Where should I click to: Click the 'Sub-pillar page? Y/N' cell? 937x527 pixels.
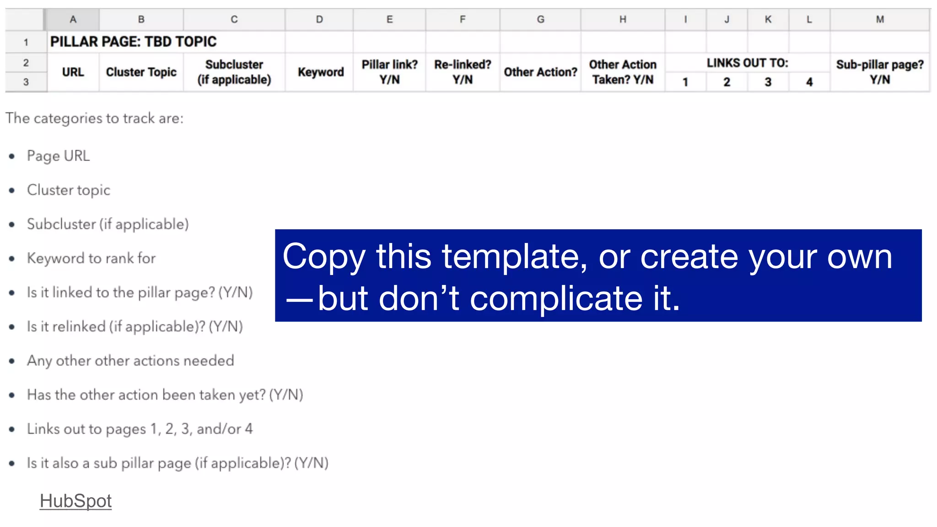(880, 72)
